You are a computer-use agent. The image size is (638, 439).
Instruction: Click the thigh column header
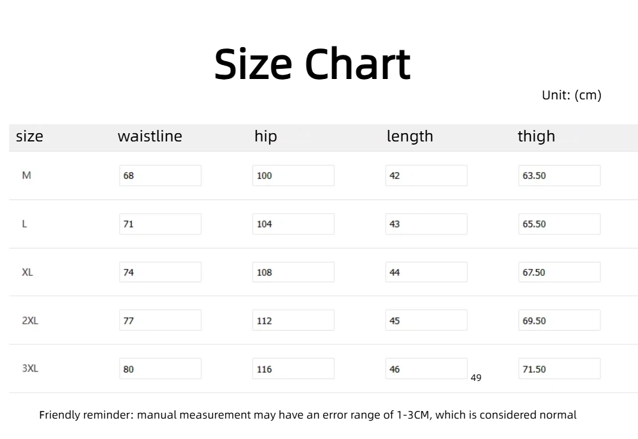[x=536, y=136]
